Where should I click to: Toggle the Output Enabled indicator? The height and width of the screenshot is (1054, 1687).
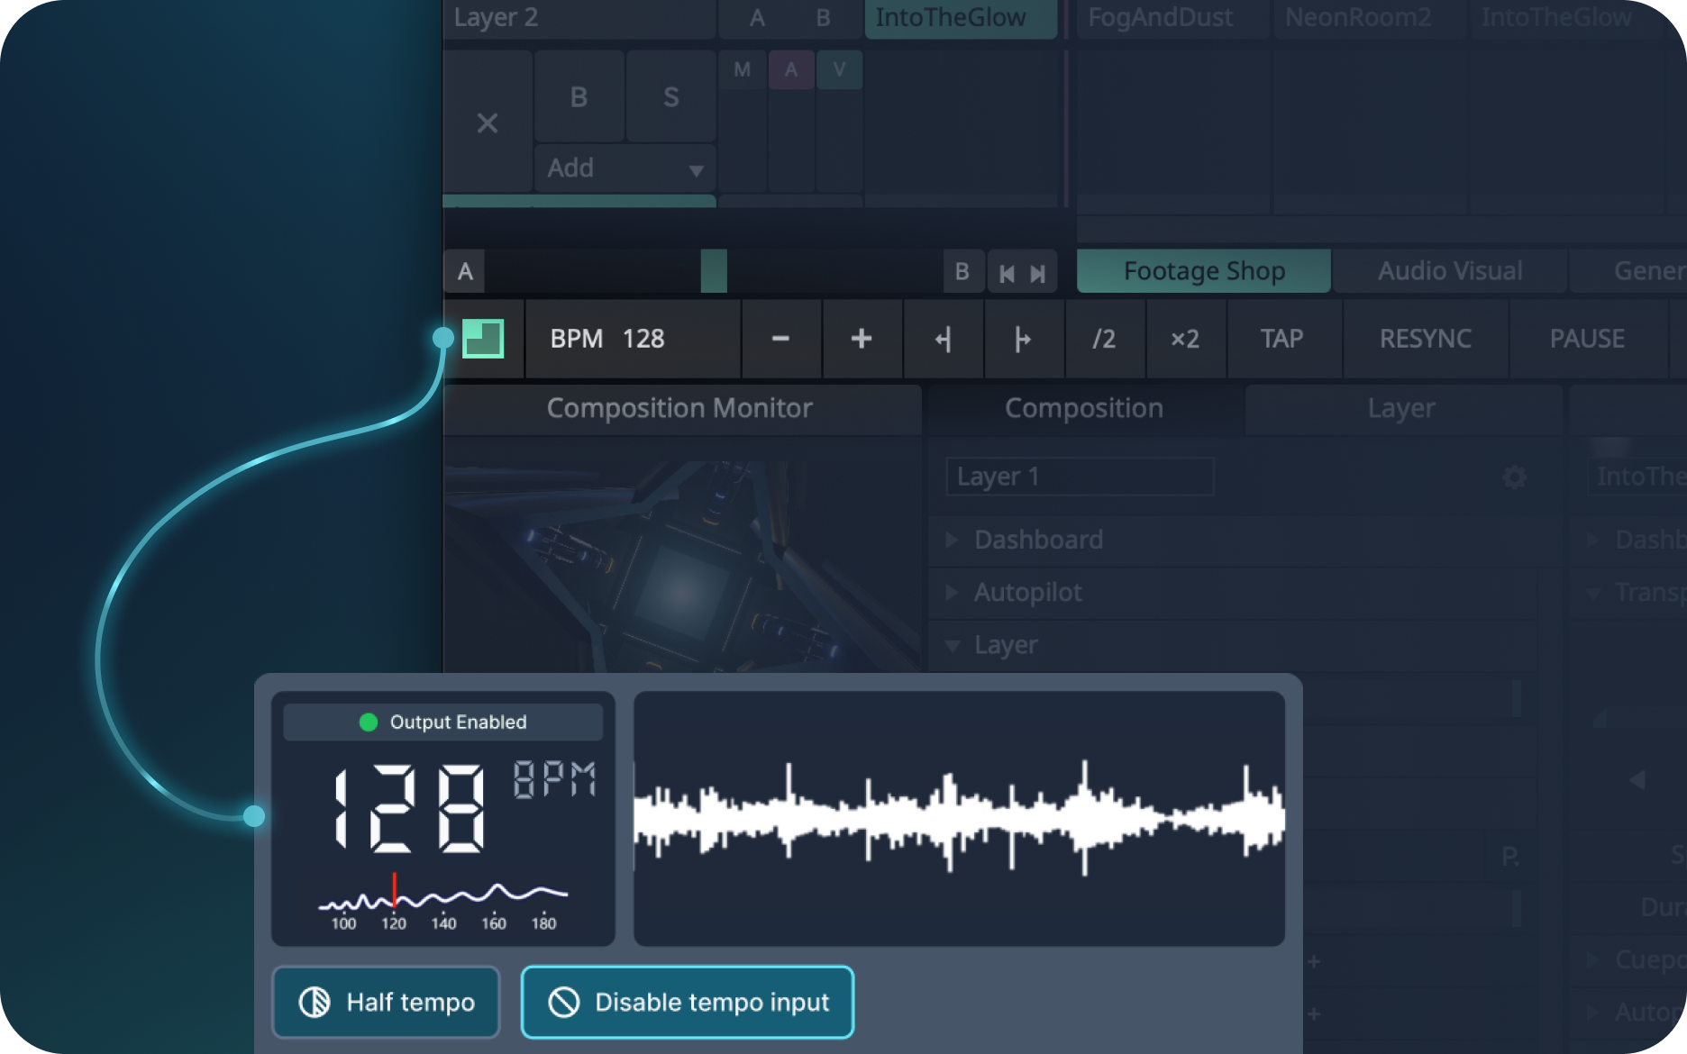pos(442,721)
